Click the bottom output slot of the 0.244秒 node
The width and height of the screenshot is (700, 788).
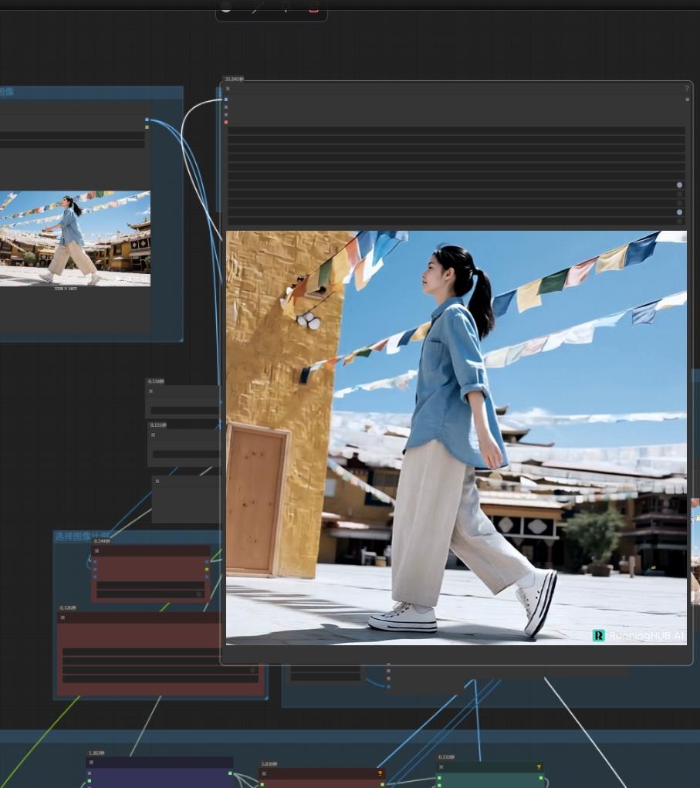point(207,577)
